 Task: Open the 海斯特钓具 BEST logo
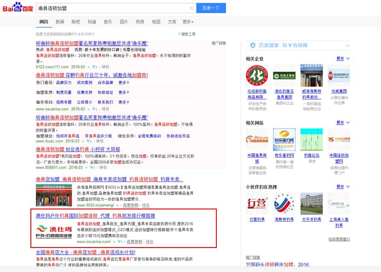tap(284, 204)
